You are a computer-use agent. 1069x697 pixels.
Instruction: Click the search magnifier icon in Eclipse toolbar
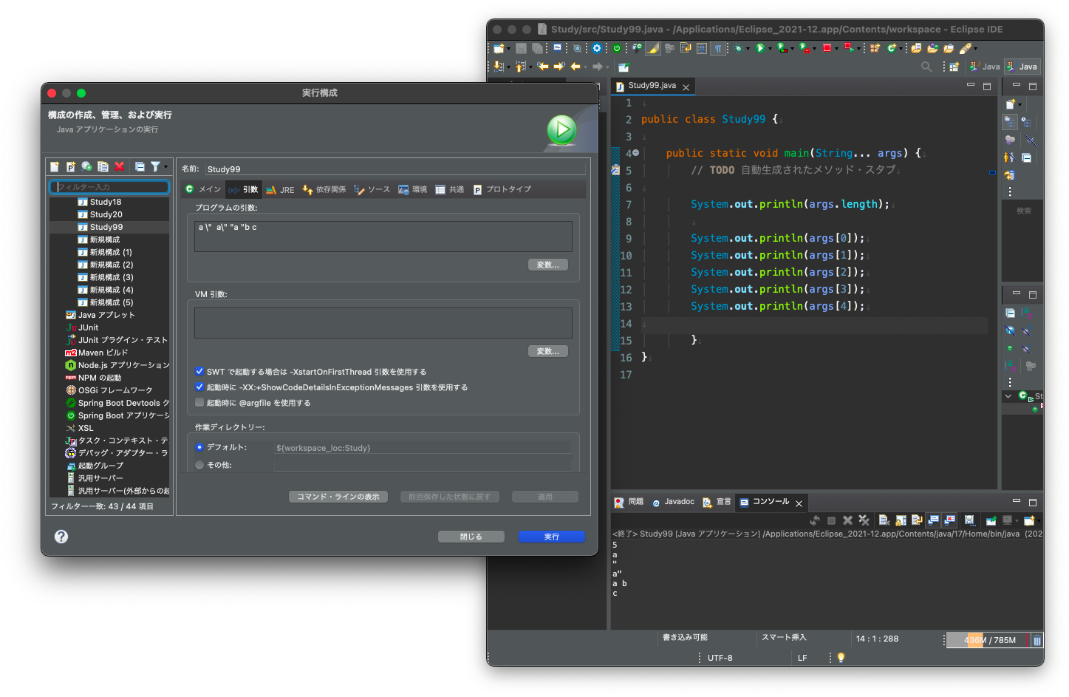[926, 67]
